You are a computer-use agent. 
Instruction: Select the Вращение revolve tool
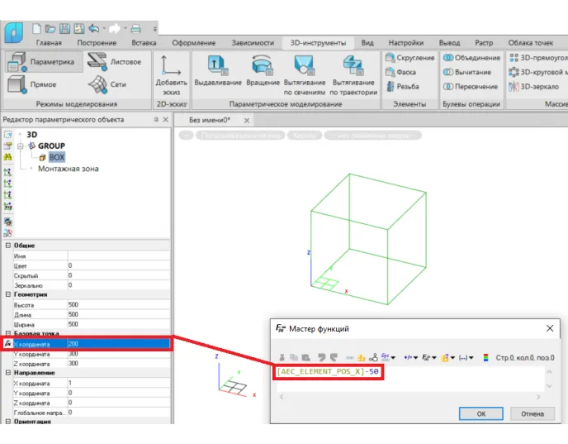tap(263, 71)
